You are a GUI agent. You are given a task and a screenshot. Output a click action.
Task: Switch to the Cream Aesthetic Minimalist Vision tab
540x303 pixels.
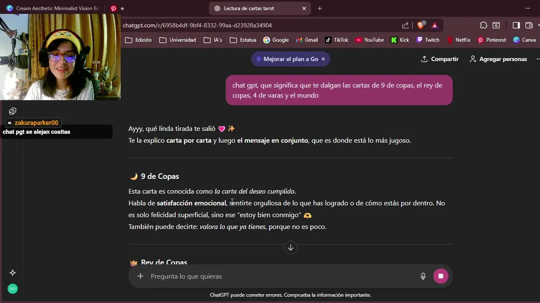tap(53, 8)
